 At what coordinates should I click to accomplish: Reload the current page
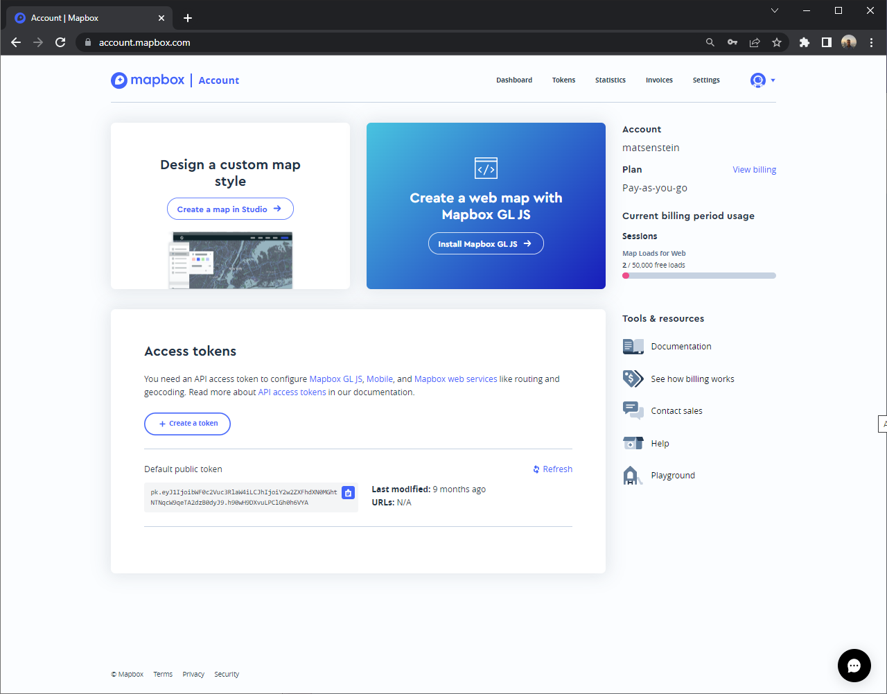coord(60,42)
